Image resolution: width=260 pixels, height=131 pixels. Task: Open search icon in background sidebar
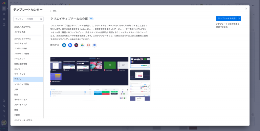point(4,111)
